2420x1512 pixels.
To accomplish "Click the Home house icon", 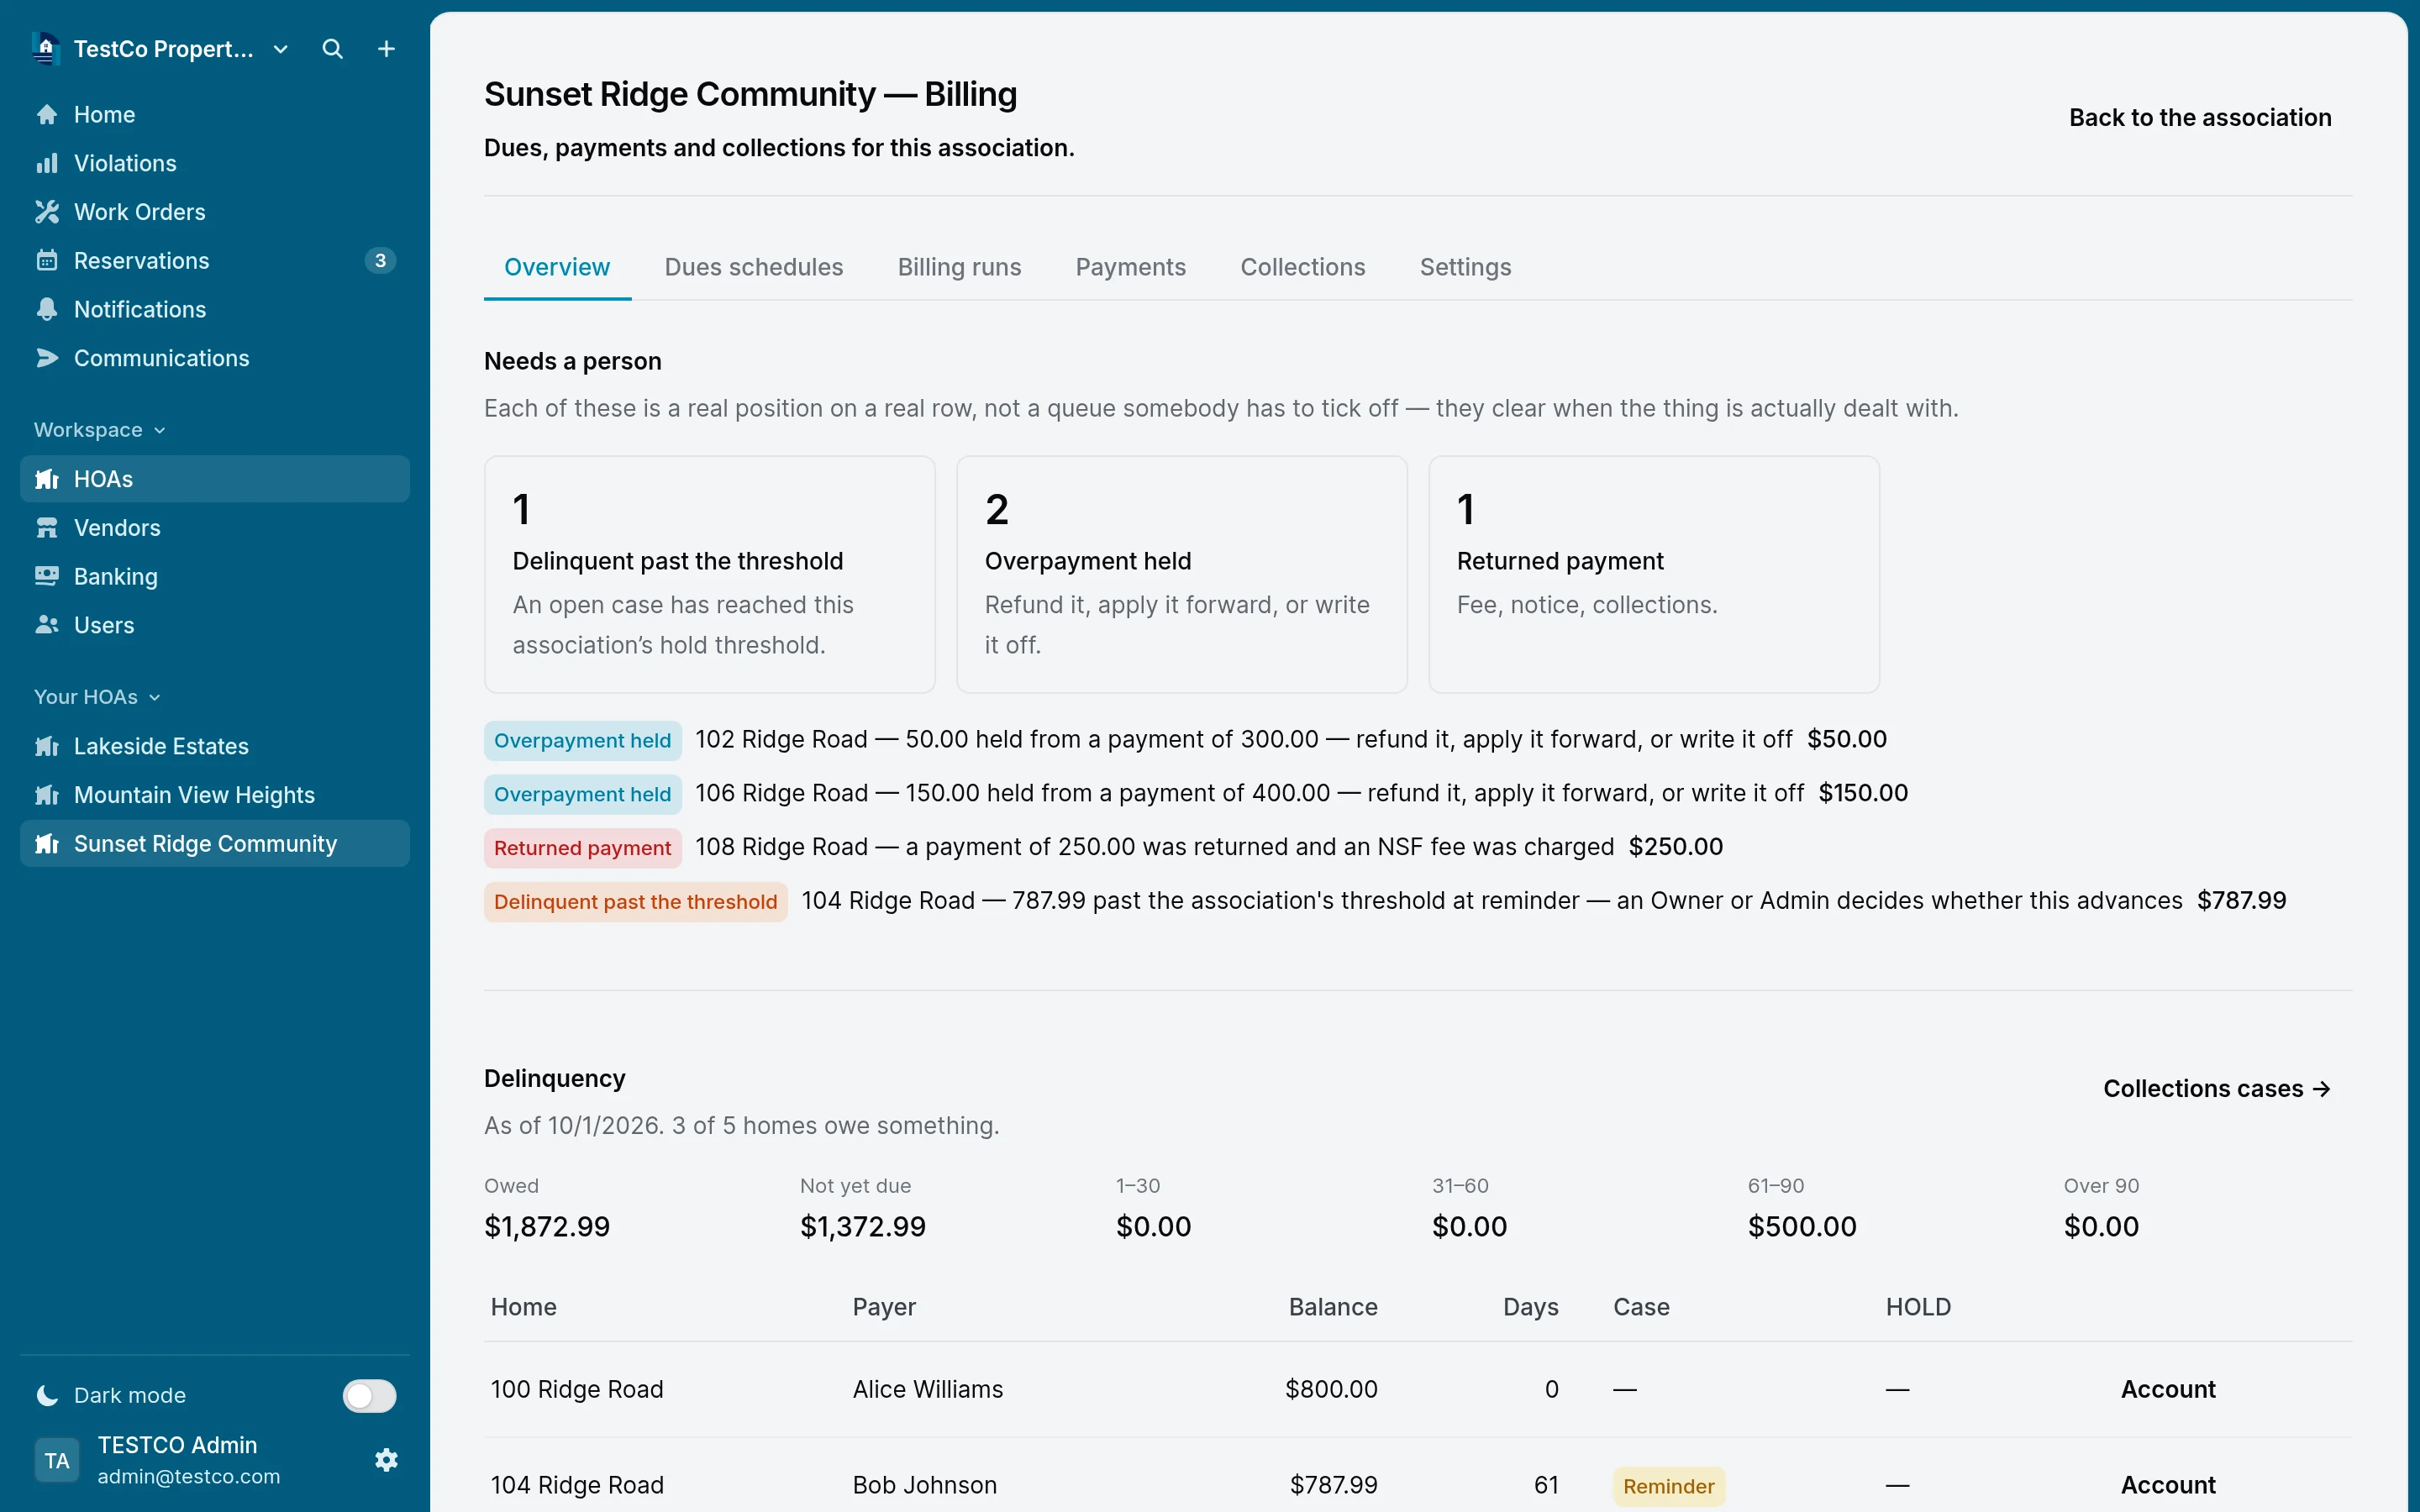I will point(47,114).
